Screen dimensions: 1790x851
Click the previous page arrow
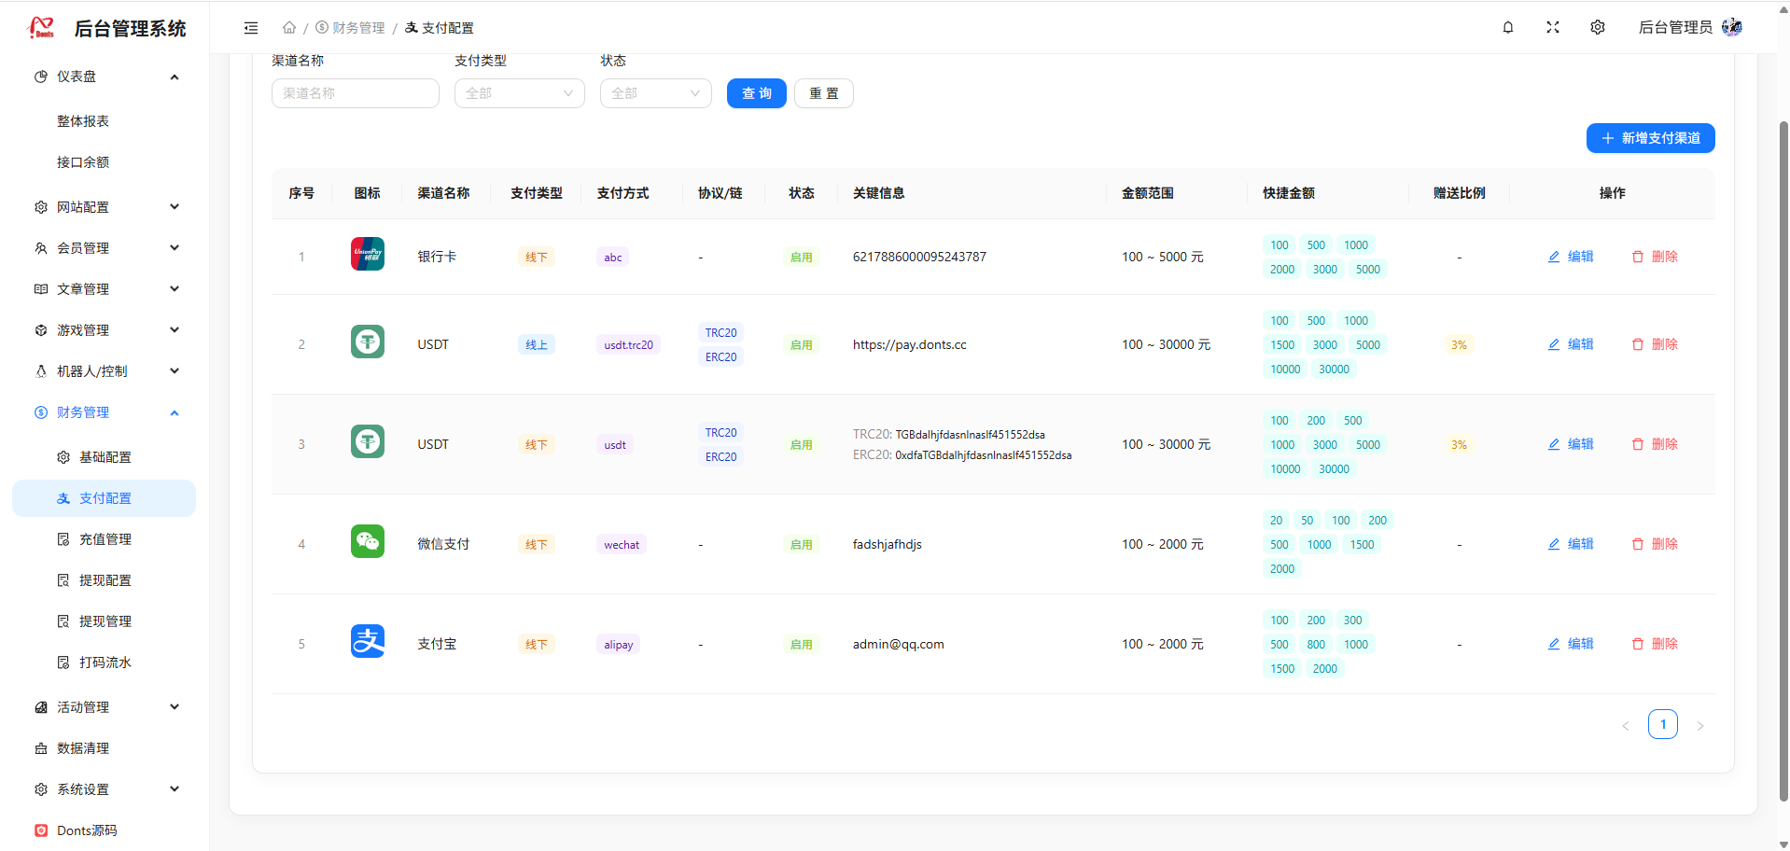[1626, 725]
